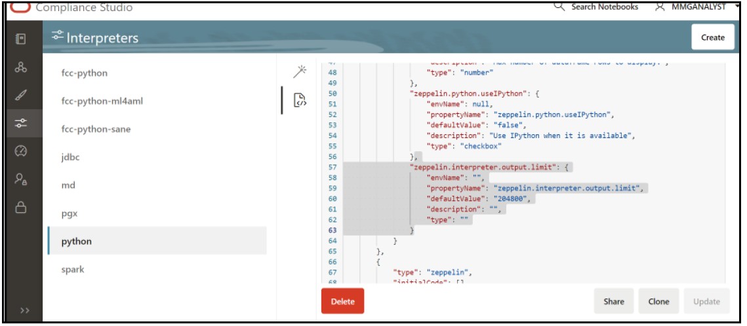
Task: Open the Tasks gauge sidebar icon
Action: [21, 151]
